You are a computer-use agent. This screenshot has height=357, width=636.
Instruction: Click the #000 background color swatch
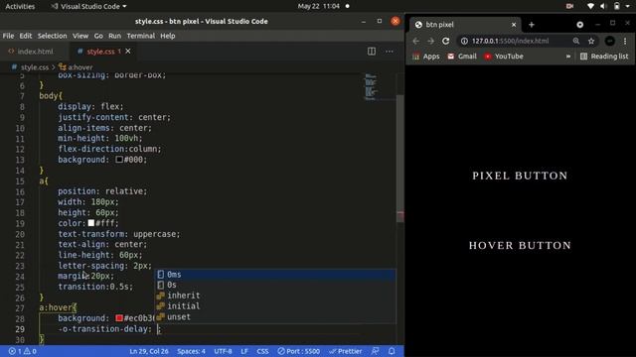[x=119, y=160]
